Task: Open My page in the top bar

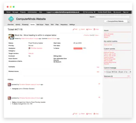Action: click(x=15, y=12)
